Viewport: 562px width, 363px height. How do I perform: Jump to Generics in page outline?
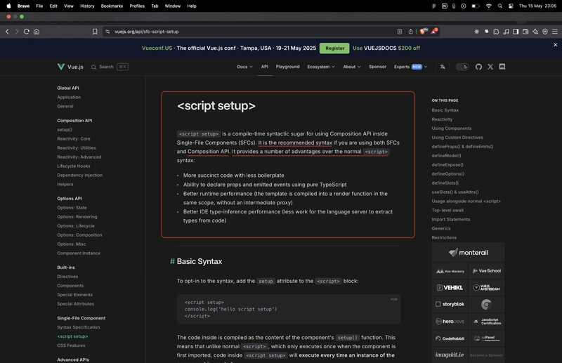[441, 228]
